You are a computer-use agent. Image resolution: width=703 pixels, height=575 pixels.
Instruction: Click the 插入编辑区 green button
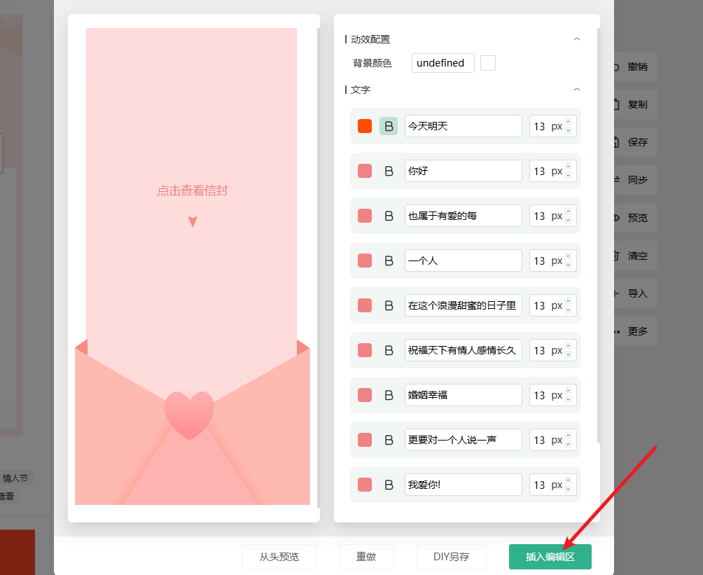(550, 557)
